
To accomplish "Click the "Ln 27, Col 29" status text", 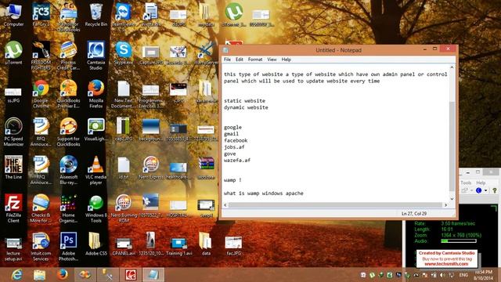I will pyautogui.click(x=414, y=214).
